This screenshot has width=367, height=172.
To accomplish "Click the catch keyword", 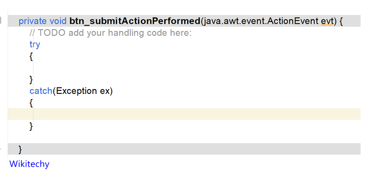I will click(41, 91).
